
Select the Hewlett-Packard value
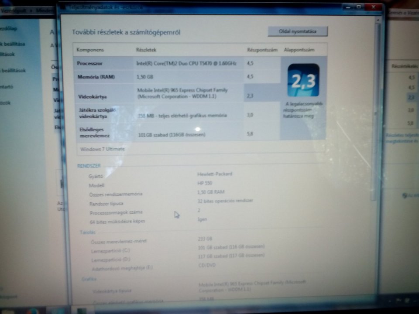(215, 174)
